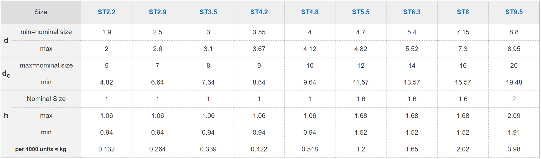Viewport: 541px width, 159px height.
Task: Open the ST2.9 size link
Action: (x=157, y=12)
